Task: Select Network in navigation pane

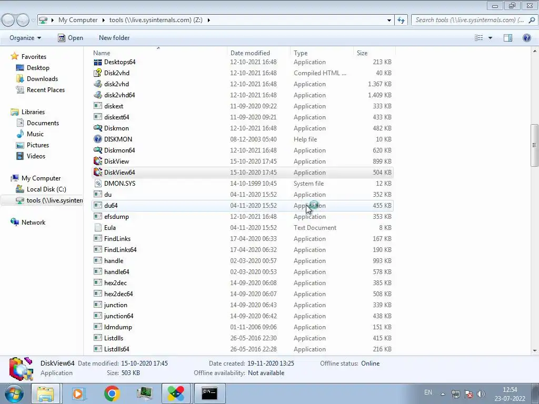Action: coord(33,223)
